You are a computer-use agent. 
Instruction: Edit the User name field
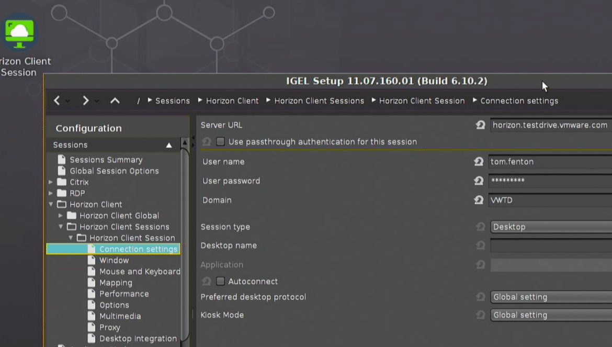click(x=550, y=162)
